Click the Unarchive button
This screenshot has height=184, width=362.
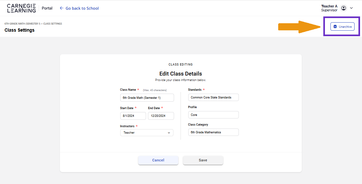pyautogui.click(x=342, y=26)
